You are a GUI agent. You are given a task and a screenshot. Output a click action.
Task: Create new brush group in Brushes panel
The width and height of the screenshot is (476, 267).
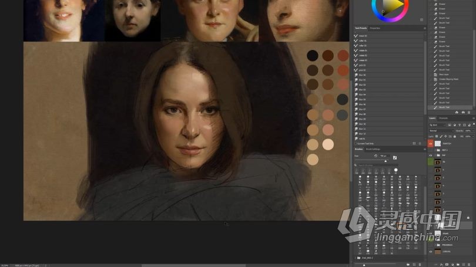(408, 265)
